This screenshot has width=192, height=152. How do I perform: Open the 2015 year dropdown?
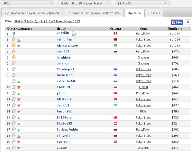coord(27,3)
